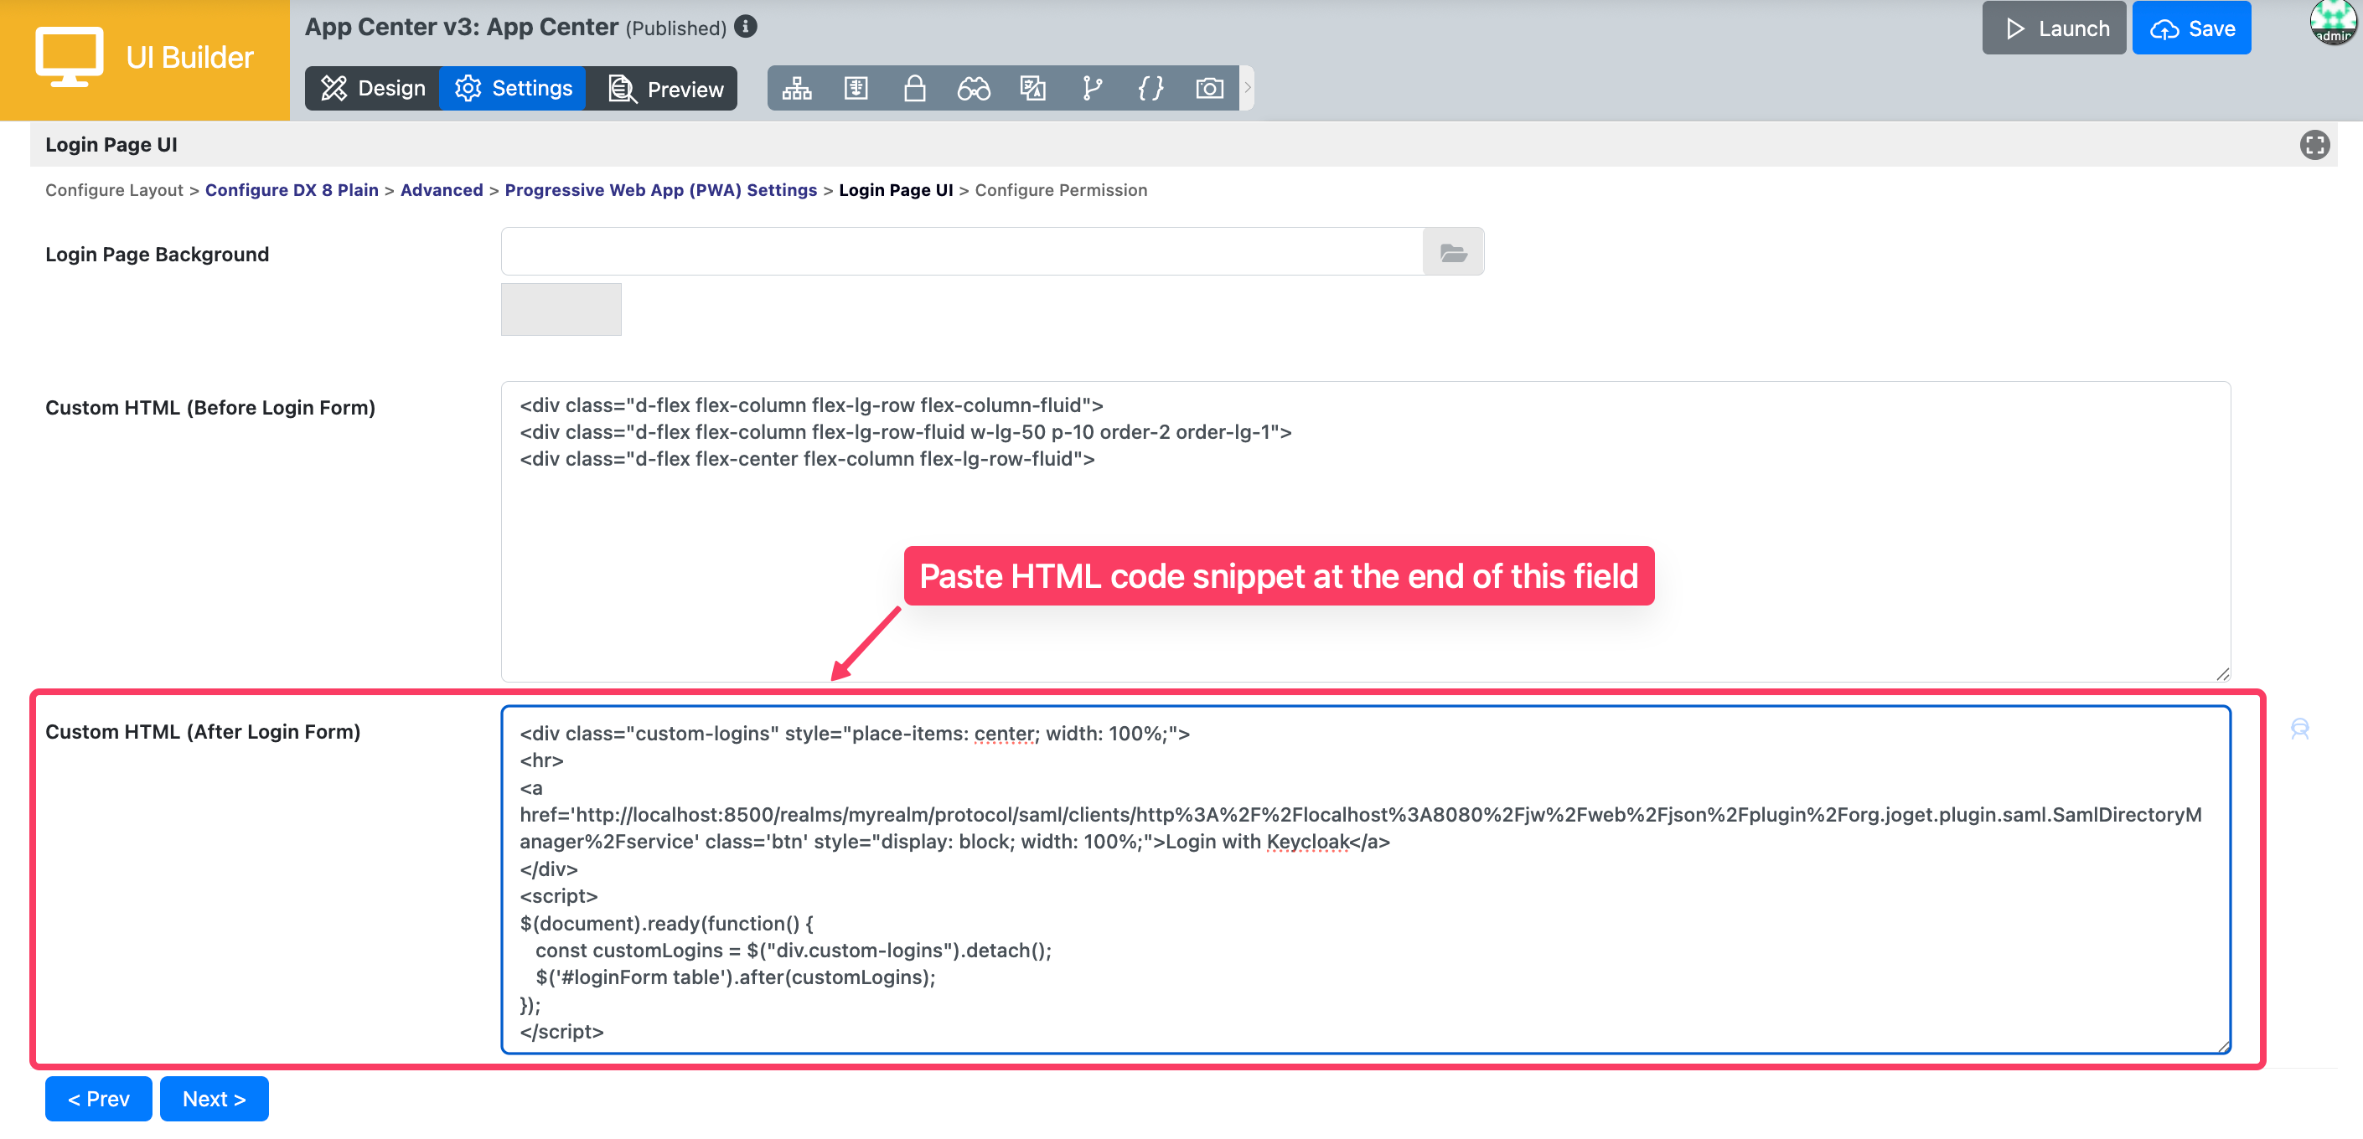Screen dimensions: 2363x1139
Task: Click the git branch version icon
Action: pos(1092,88)
